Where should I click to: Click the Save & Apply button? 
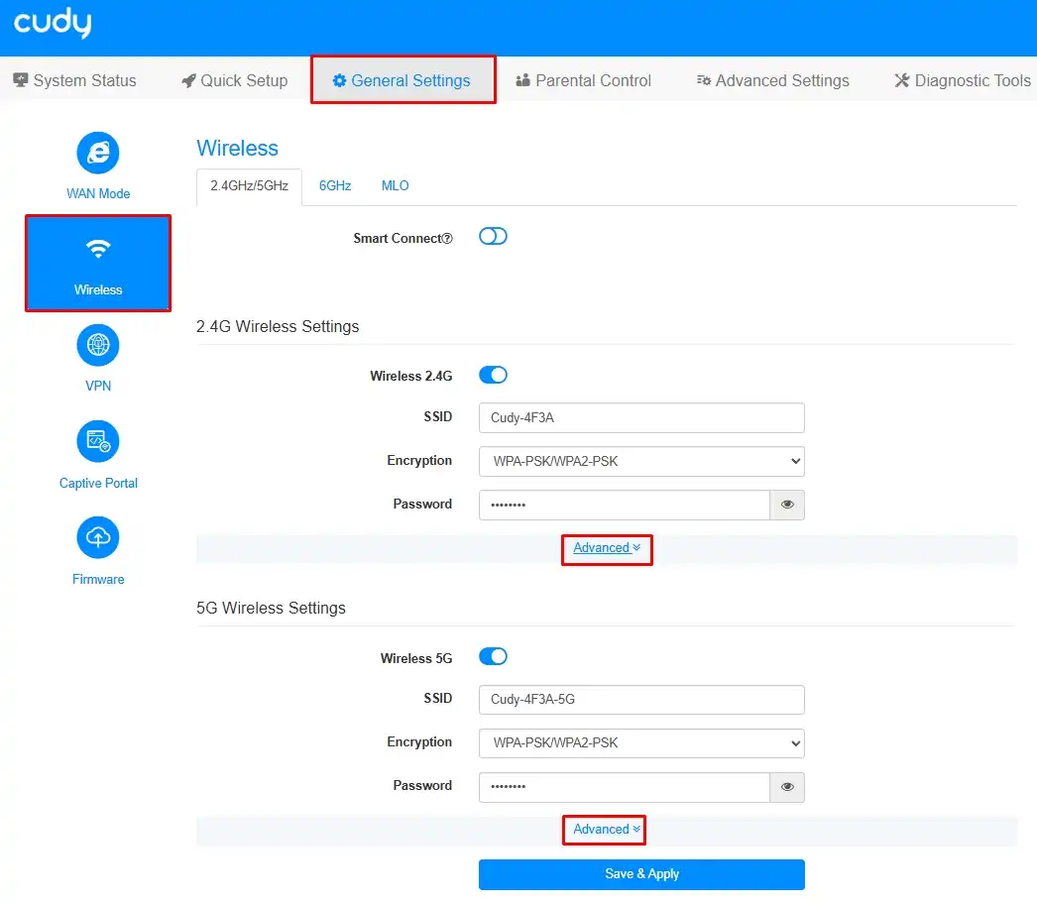coord(641,874)
